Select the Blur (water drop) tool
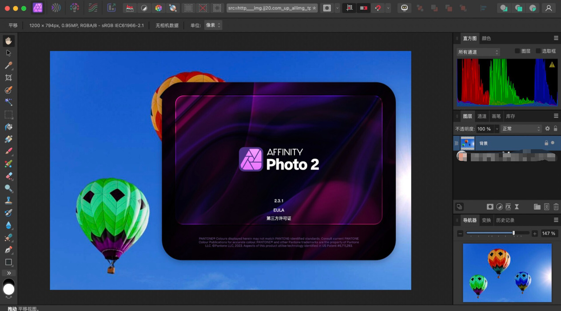 pyautogui.click(x=8, y=225)
